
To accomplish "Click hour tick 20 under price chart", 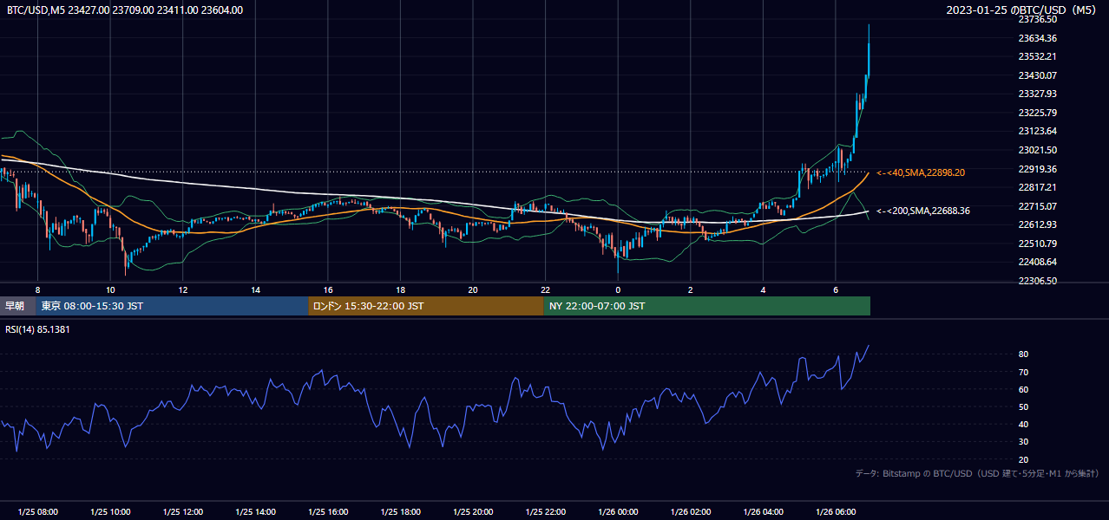I will (473, 289).
